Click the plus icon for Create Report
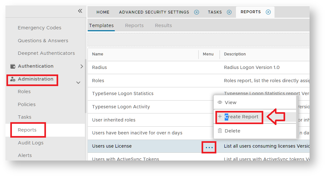325x176 pixels. 220,117
